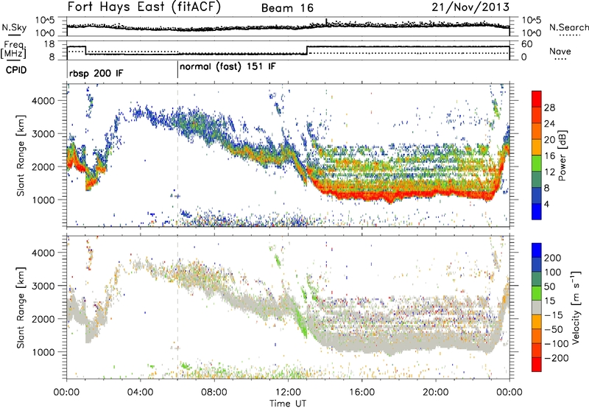Click the red top segment of Power colorbar
Image resolution: width=589 pixels, height=408 pixels.
tap(537, 99)
